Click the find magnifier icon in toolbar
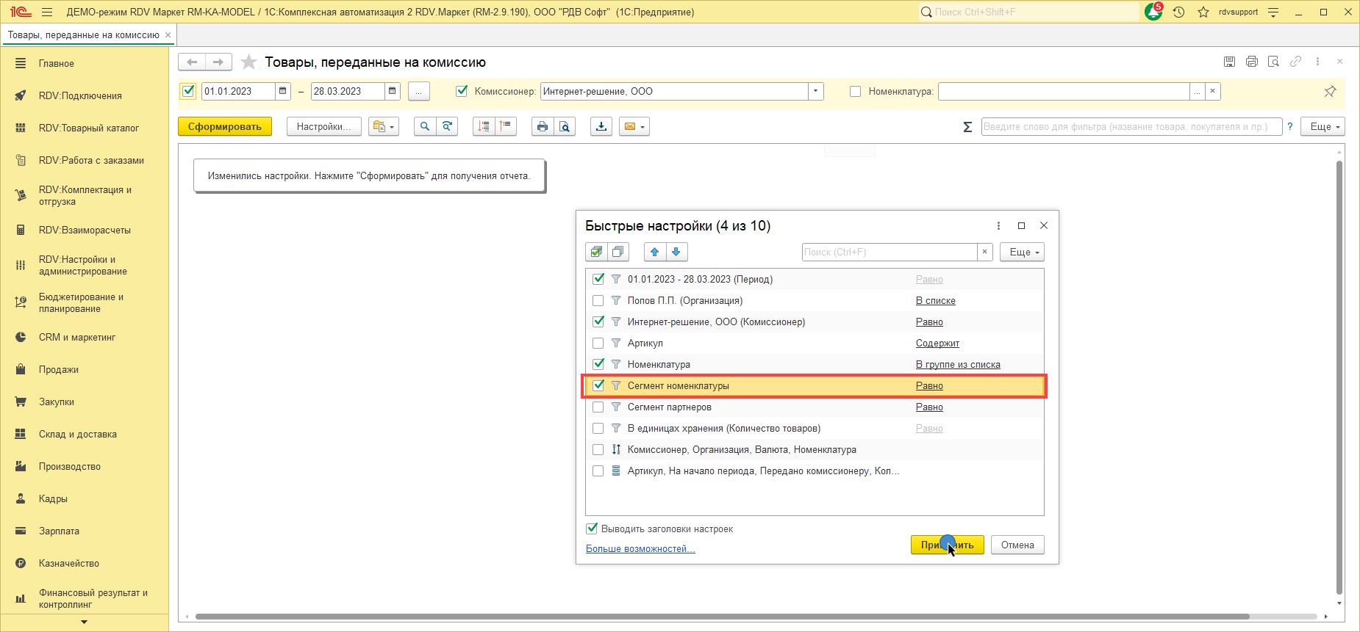This screenshot has height=632, width=1360. pyautogui.click(x=424, y=127)
